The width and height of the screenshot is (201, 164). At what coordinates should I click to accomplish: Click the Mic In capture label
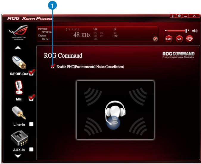point(45,39)
